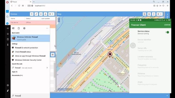Toggle Traccar Client service status switch
The width and height of the screenshot is (175, 98).
[167, 32]
